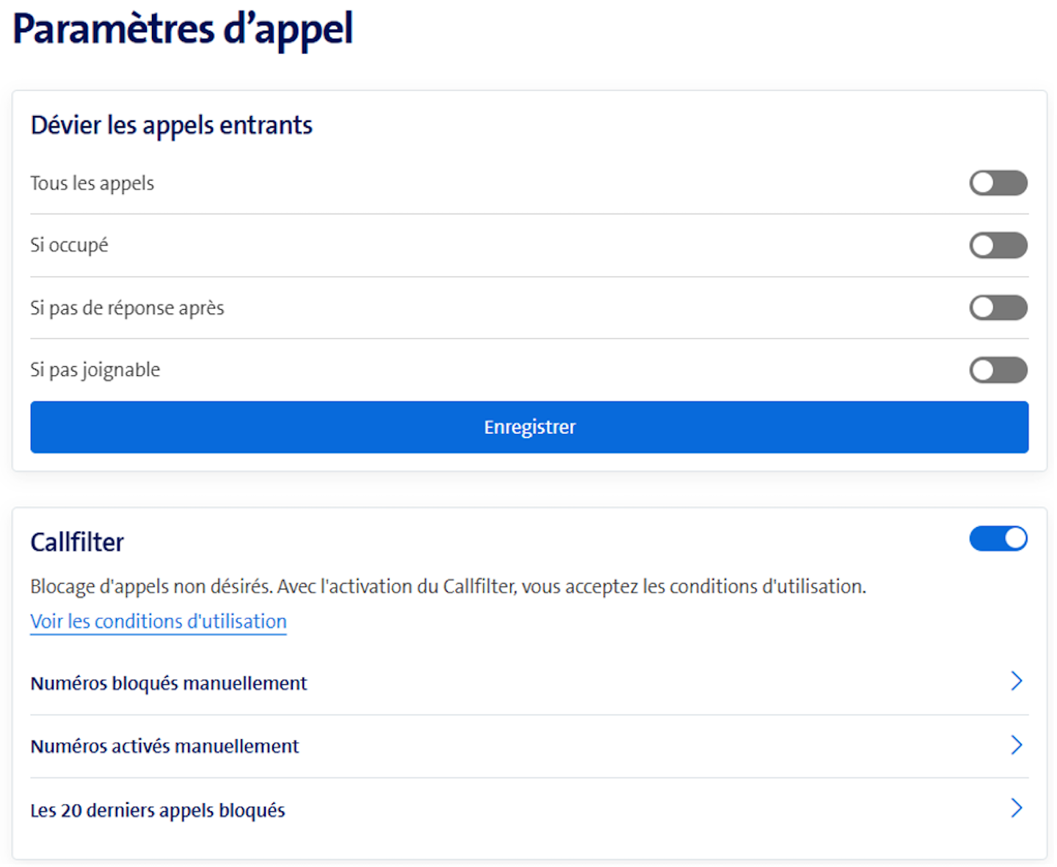Image resolution: width=1057 pixels, height=867 pixels.
Task: Click the chevron for Les 20 derniers appels bloqués
Action: pyautogui.click(x=1017, y=808)
